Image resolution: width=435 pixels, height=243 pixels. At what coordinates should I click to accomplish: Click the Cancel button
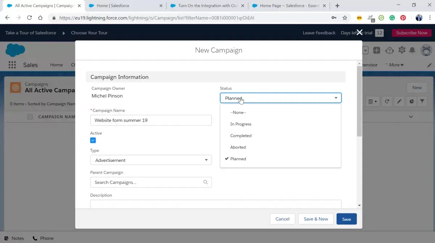coord(282,219)
